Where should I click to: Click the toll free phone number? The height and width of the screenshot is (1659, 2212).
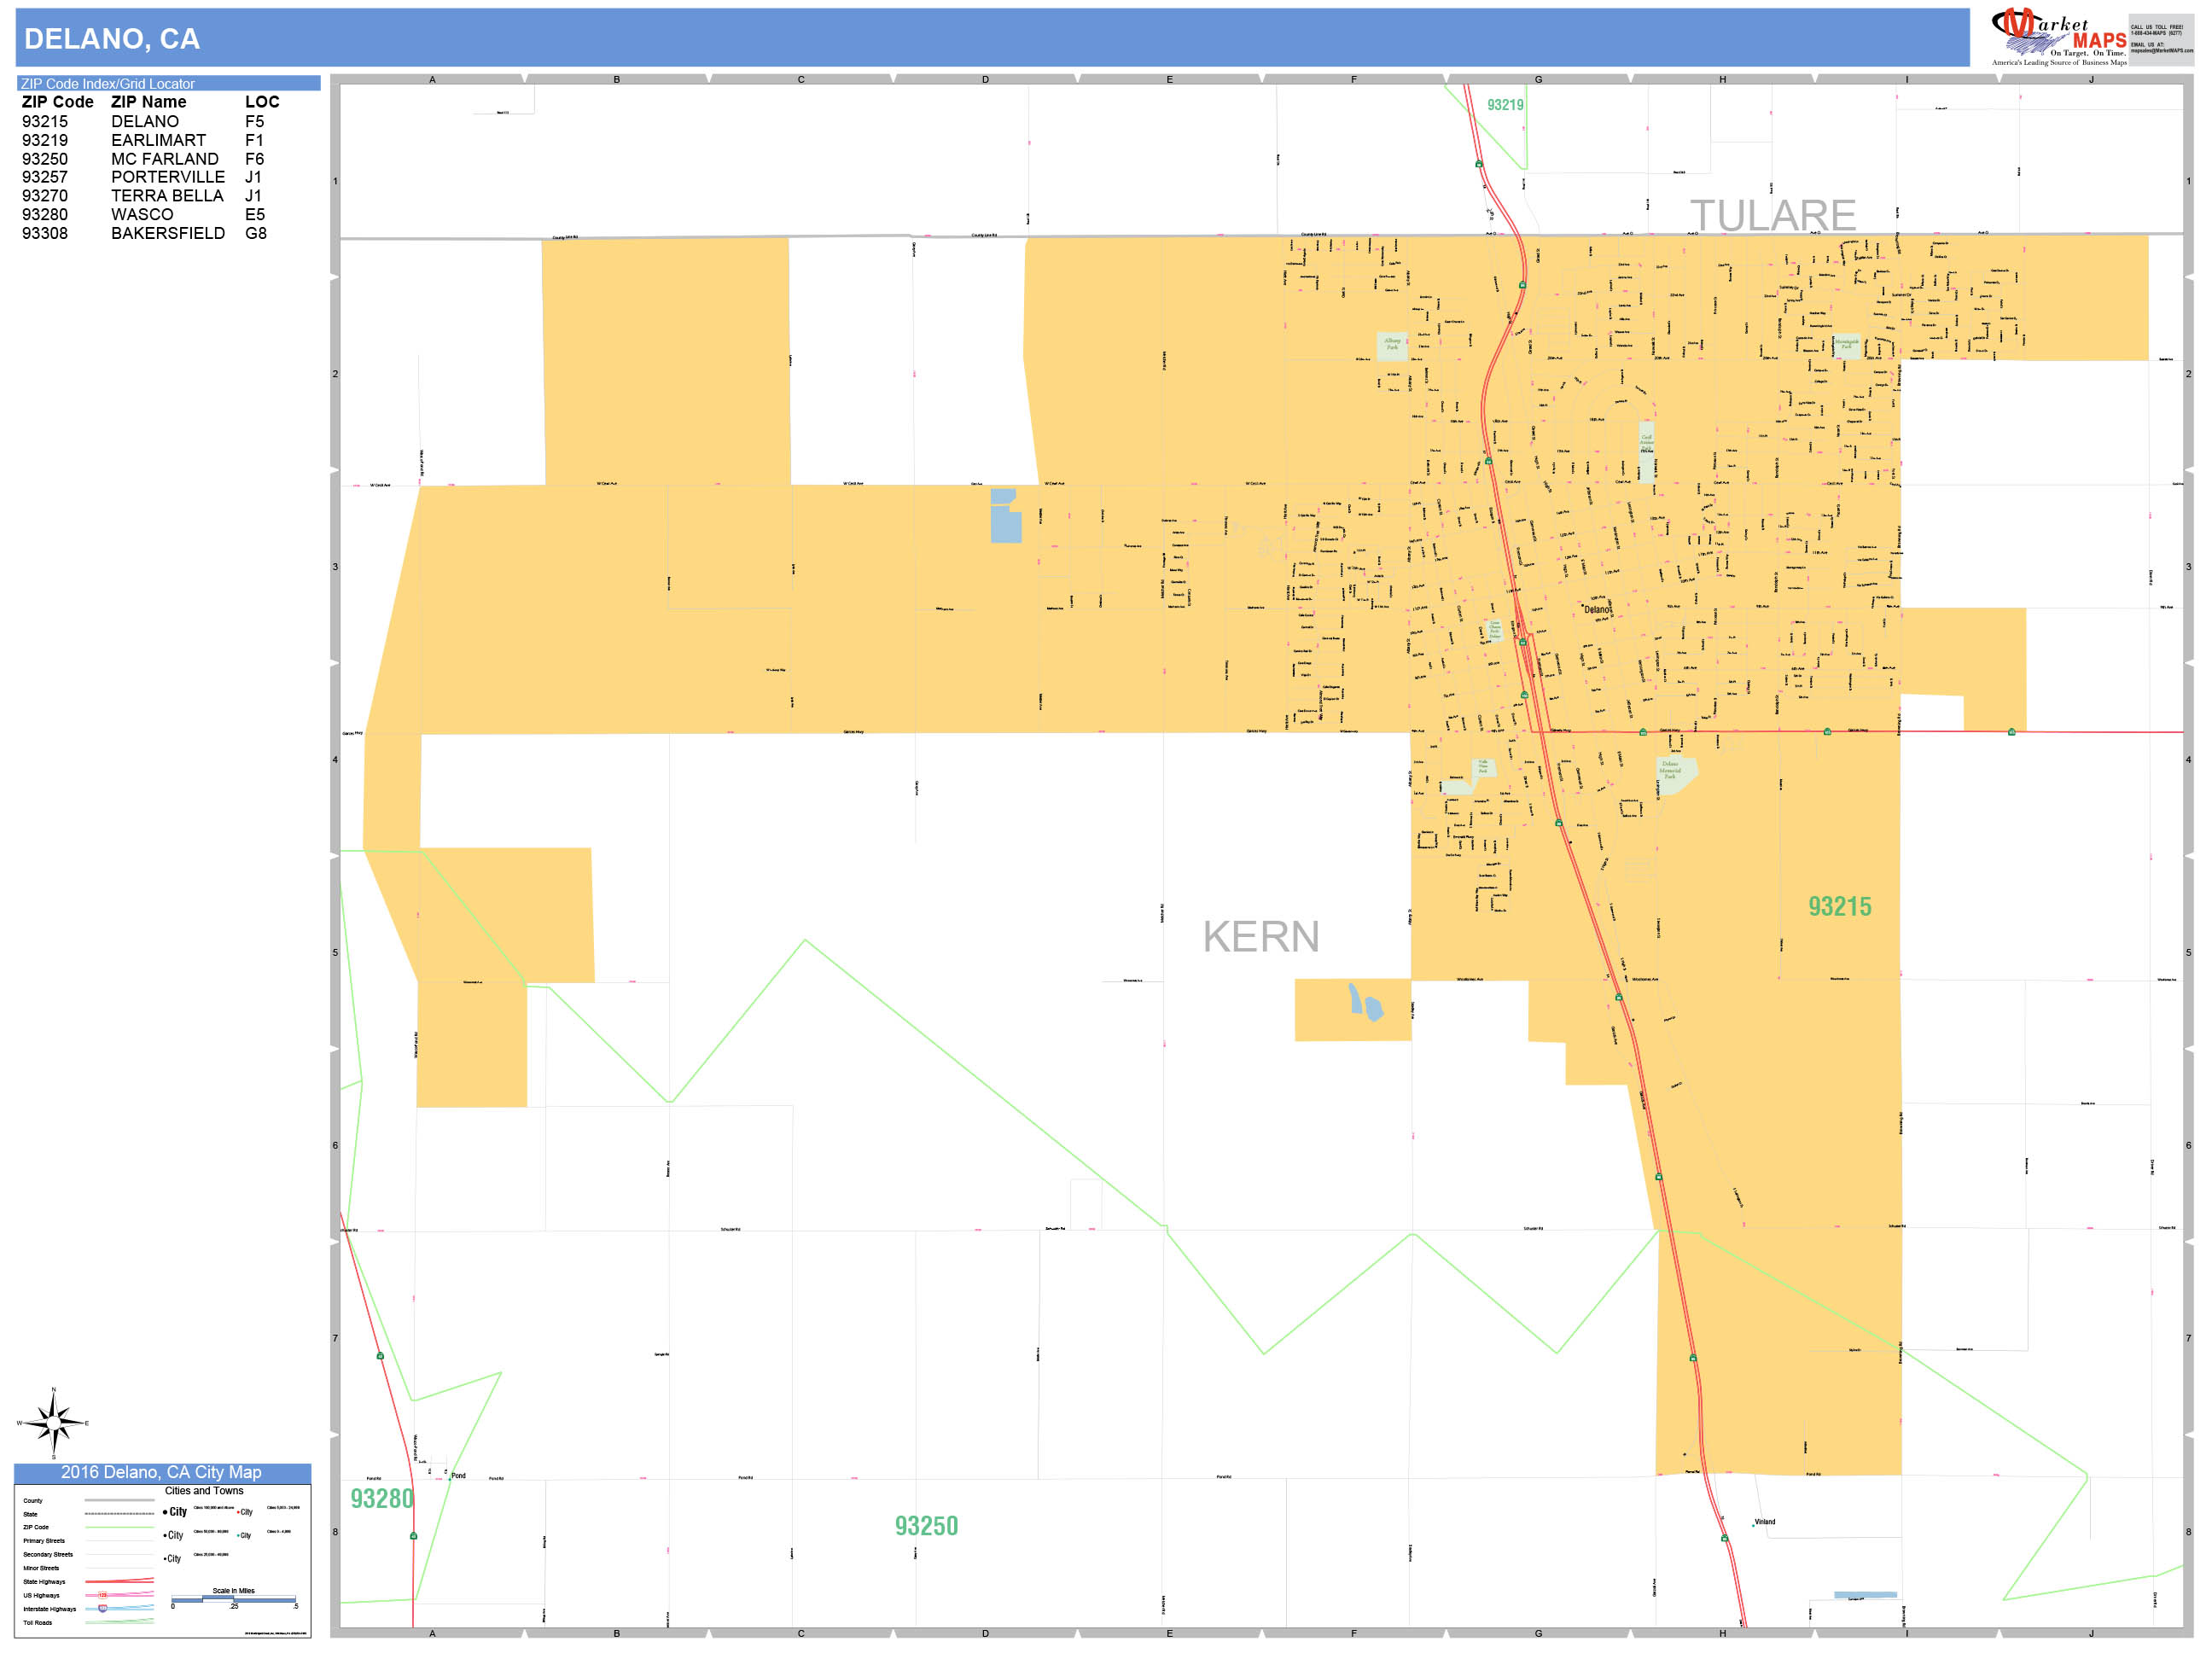(x=2157, y=33)
